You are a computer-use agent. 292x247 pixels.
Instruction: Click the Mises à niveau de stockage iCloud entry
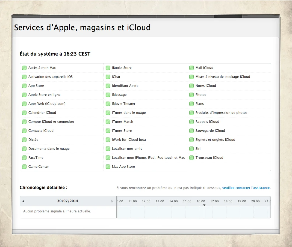click(229, 77)
